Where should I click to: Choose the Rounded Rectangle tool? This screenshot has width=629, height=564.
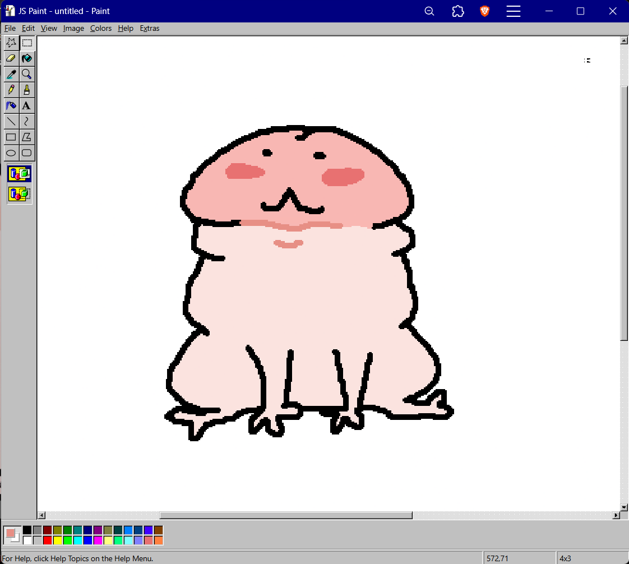click(x=27, y=153)
